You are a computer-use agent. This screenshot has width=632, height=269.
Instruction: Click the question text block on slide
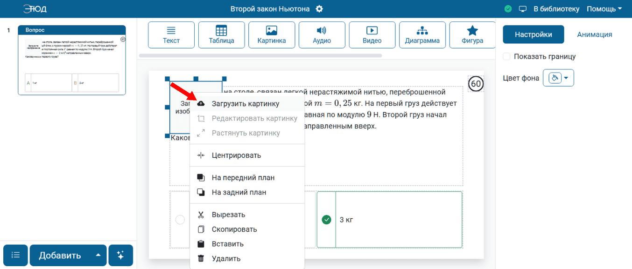pos(316,136)
